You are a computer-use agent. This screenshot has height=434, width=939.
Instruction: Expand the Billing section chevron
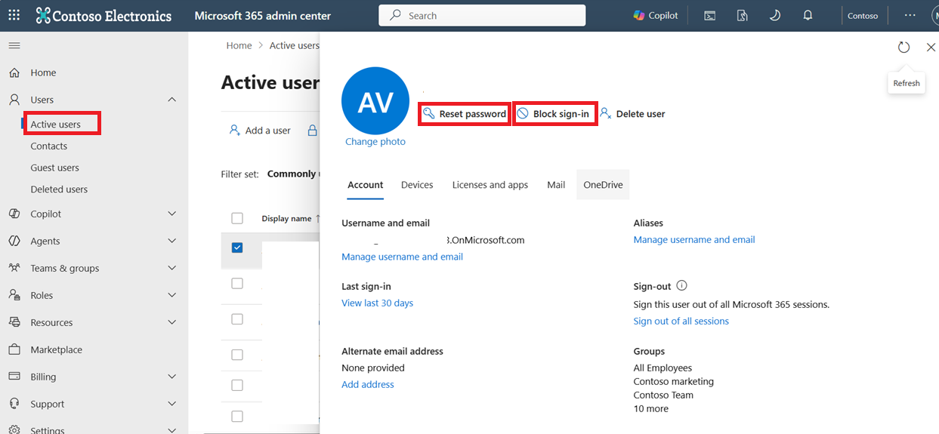[x=171, y=377]
